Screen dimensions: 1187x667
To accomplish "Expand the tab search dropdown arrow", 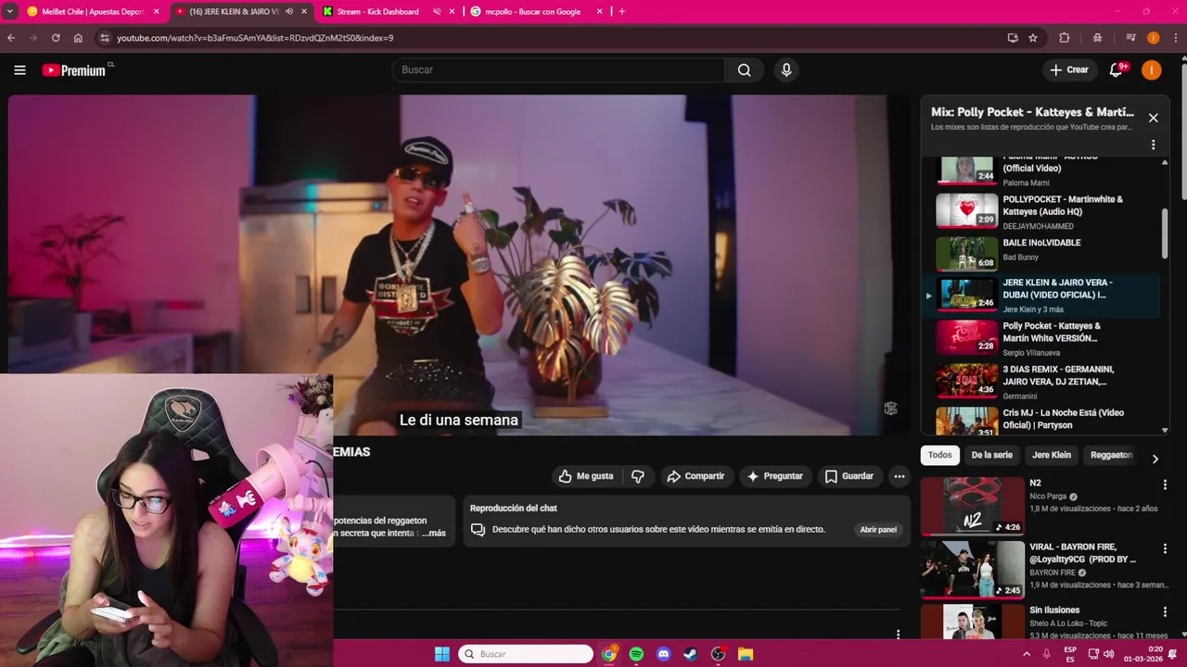I will (x=9, y=12).
